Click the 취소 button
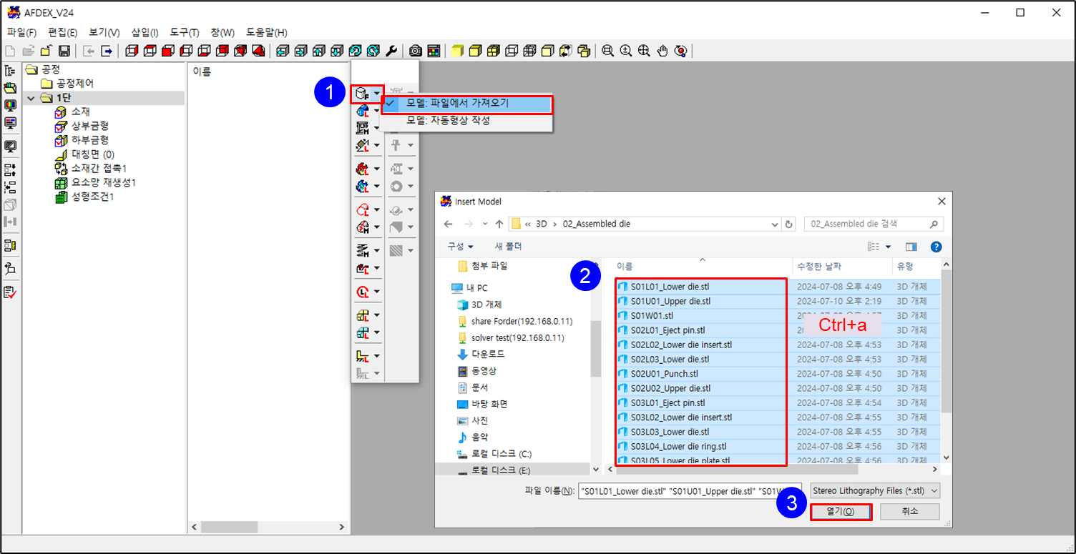The image size is (1076, 554). 909,512
